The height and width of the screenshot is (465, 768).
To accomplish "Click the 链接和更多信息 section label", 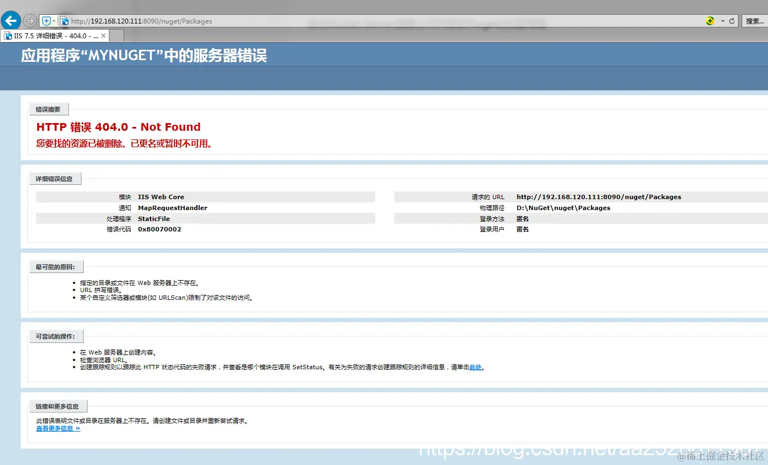I will (57, 406).
